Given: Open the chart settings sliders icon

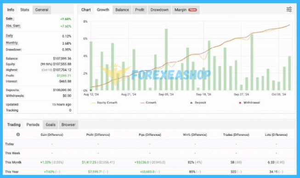Looking at the screenshot, I should pos(289,9).
